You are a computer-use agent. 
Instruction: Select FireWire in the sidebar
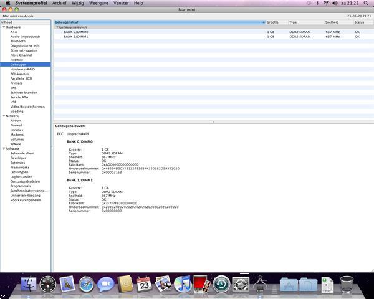17,60
